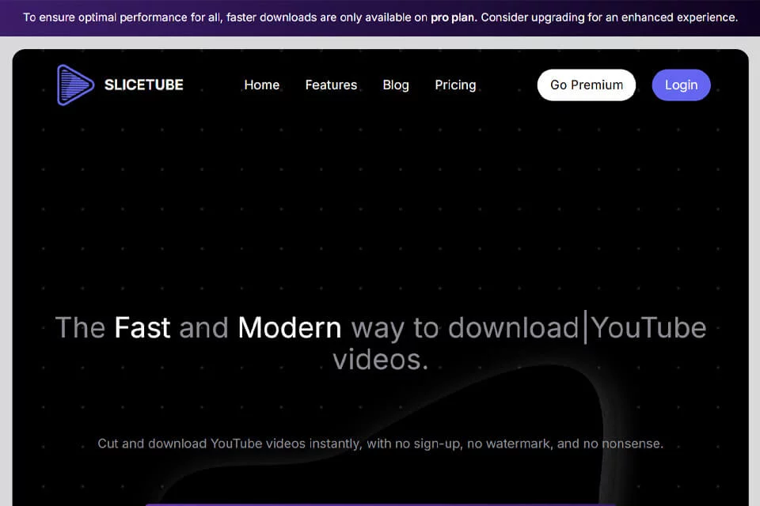Screen dimensions: 760x506
Task: Click the headline word "videos."
Action: pos(381,360)
